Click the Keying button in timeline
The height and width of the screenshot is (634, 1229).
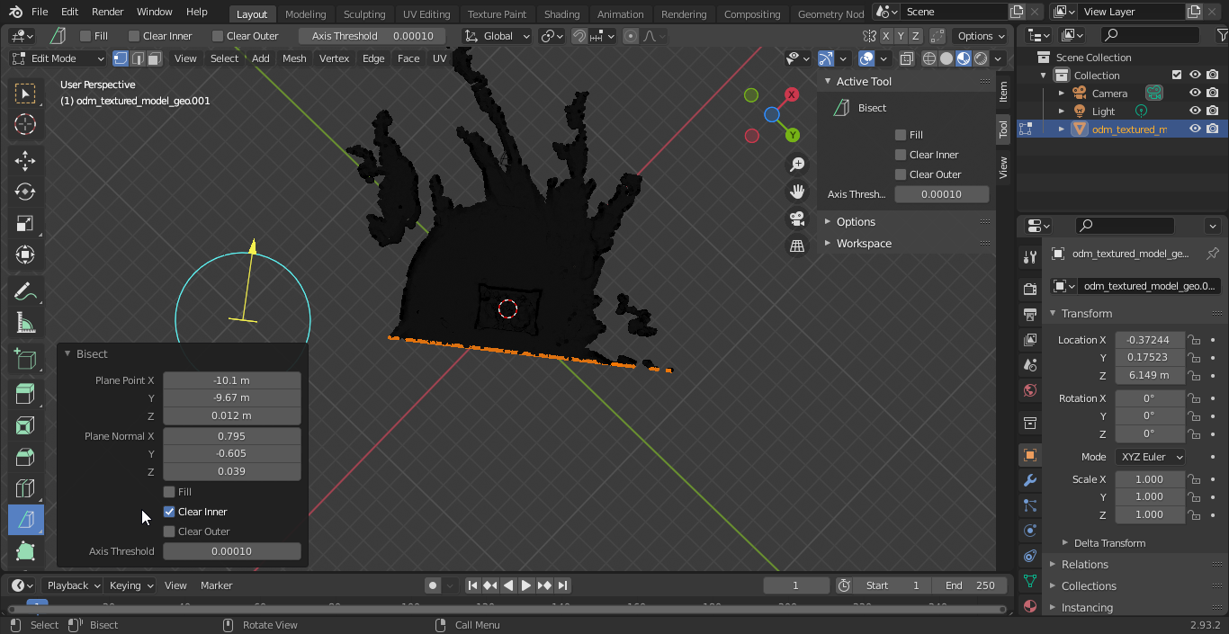point(130,585)
